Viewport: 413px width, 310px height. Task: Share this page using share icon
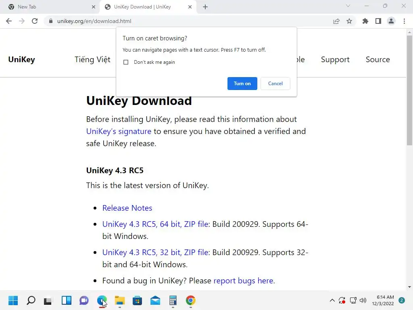tap(336, 21)
